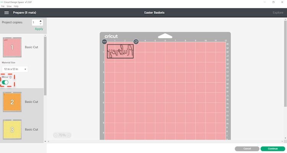Image resolution: width=287 pixels, height=153 pixels.
Task: Open the View menu
Action: (9, 6)
